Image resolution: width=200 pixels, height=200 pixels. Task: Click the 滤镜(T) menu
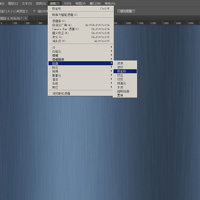[54, 3]
